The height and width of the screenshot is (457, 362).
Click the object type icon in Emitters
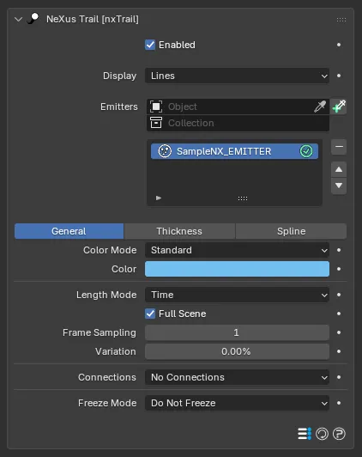156,107
